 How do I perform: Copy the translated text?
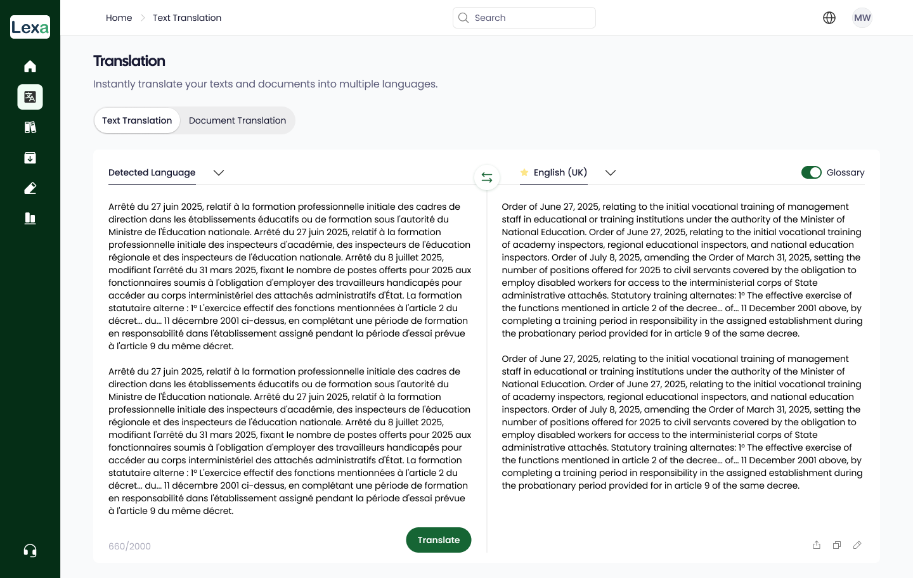click(837, 545)
